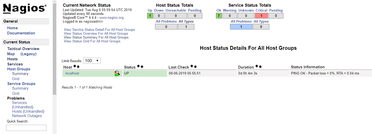Click Results 1 - 1 of 1 Matching Hosts

pyautogui.click(x=87, y=88)
